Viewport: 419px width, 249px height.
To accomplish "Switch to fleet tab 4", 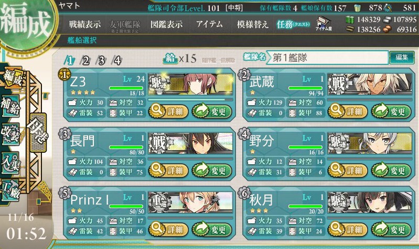I will pyautogui.click(x=117, y=61).
